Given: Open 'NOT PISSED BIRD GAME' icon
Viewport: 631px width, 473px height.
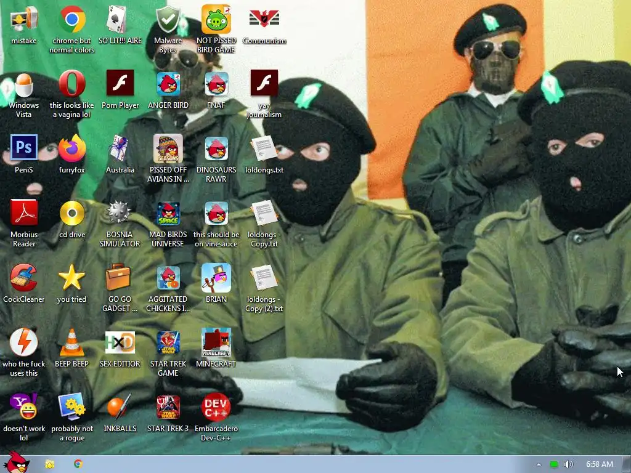Looking at the screenshot, I should point(216,19).
